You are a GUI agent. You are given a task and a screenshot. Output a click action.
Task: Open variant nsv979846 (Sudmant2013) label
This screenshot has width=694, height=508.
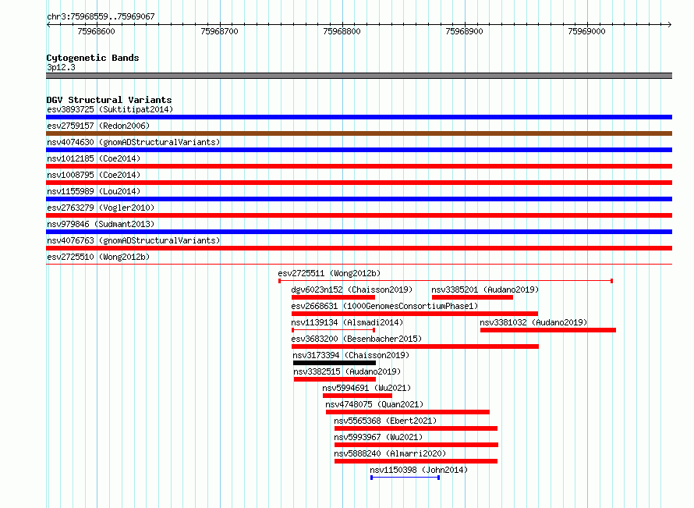click(x=101, y=224)
